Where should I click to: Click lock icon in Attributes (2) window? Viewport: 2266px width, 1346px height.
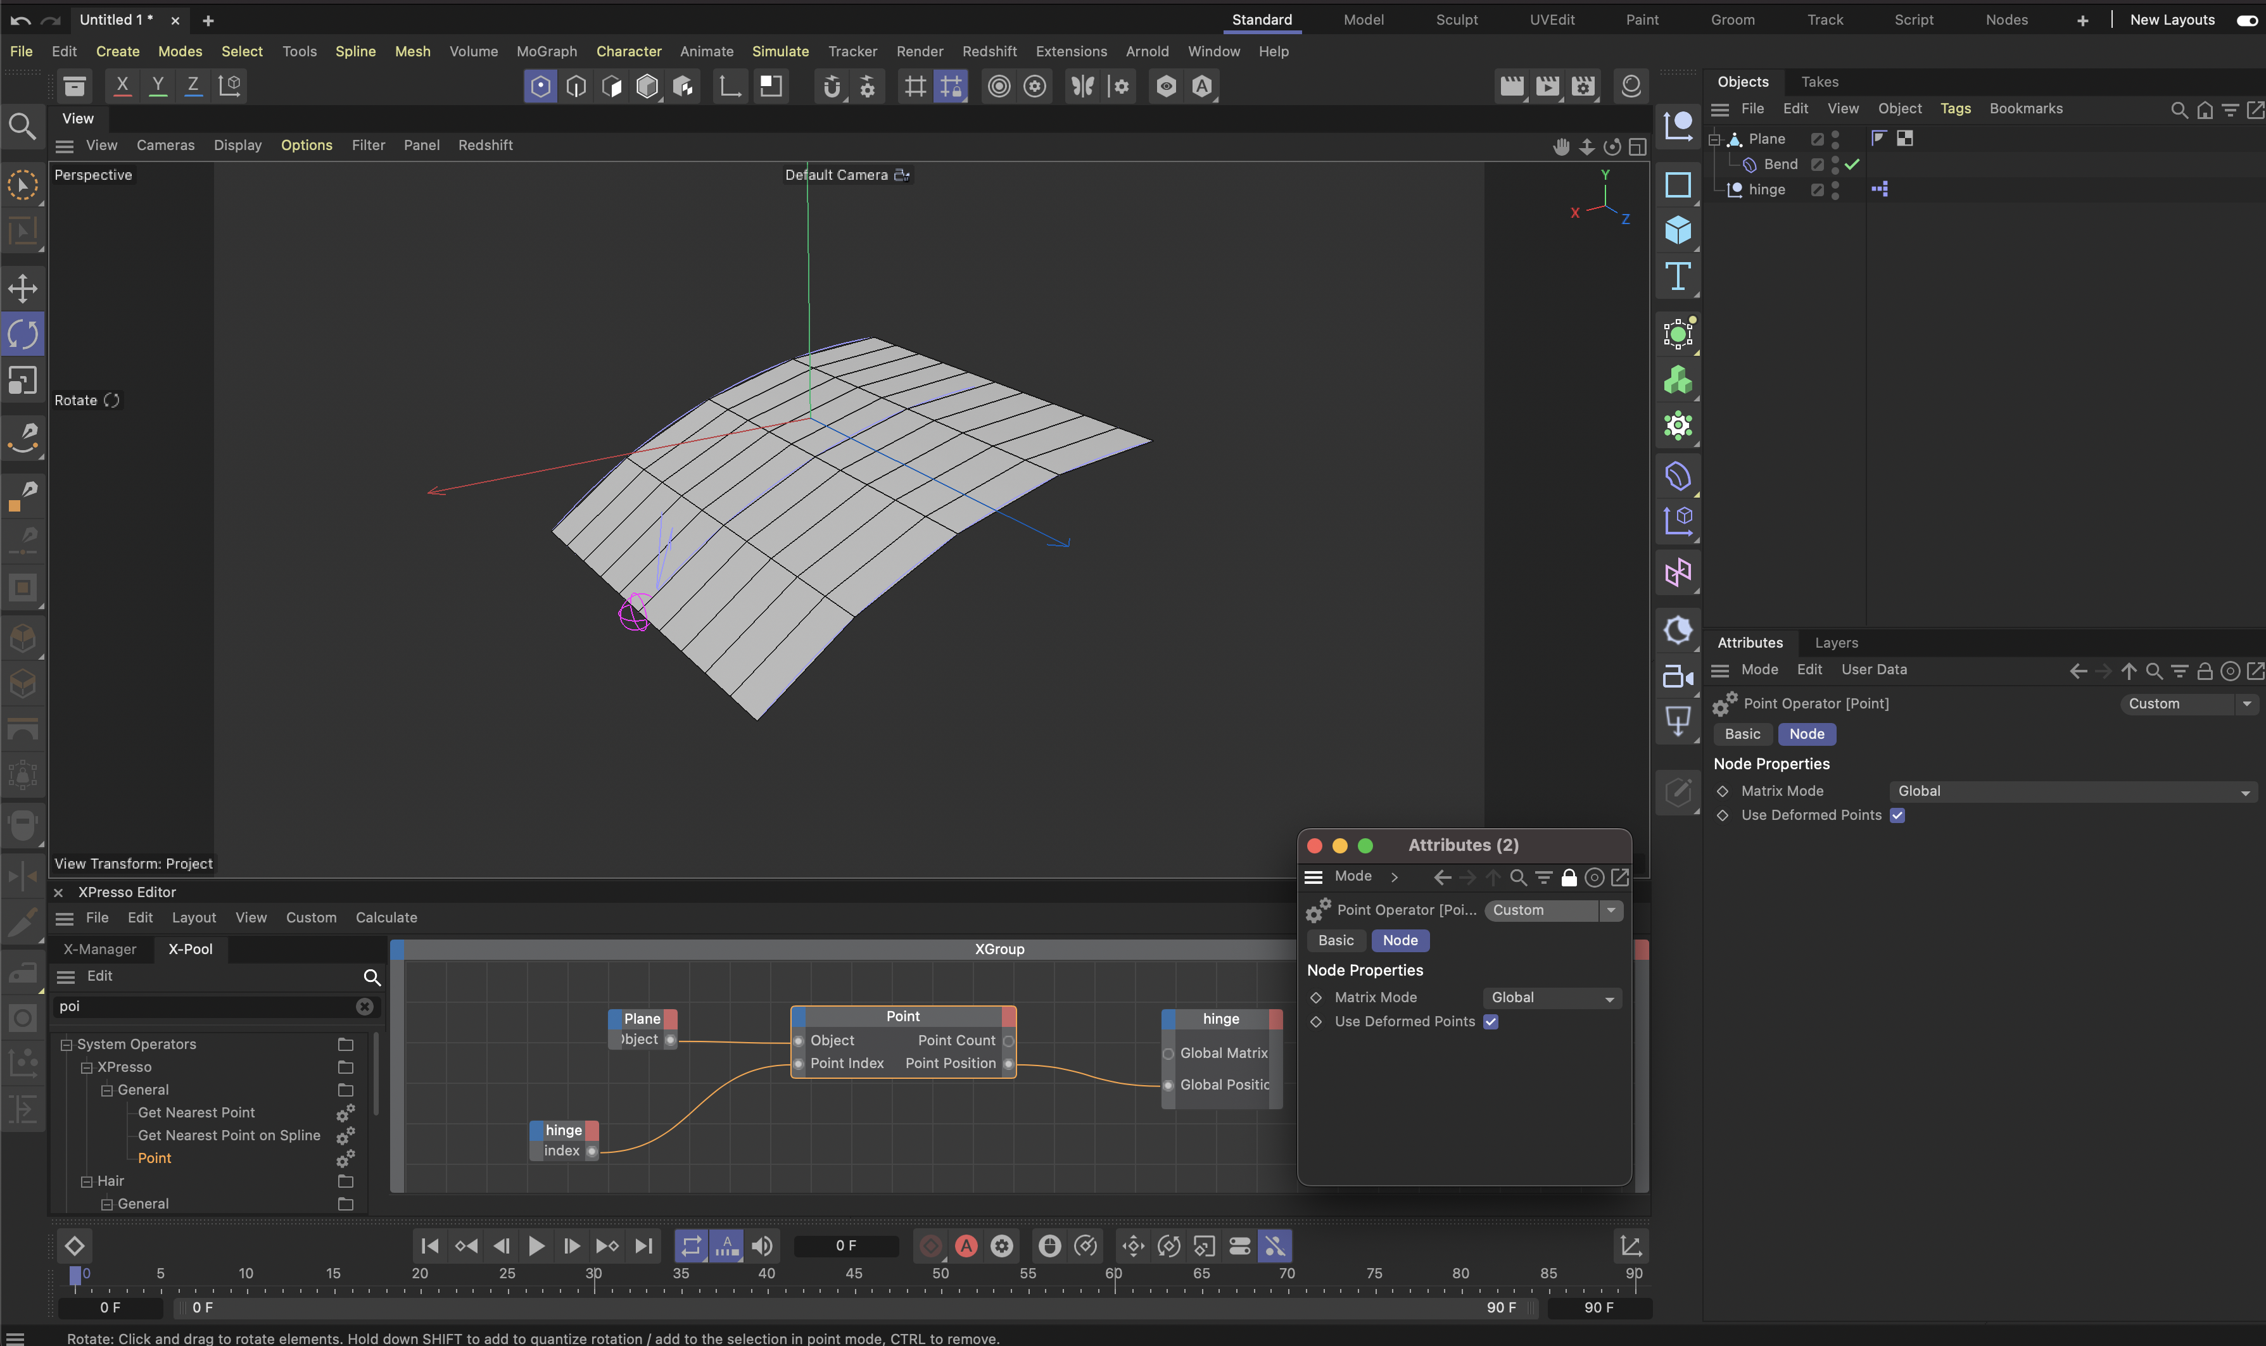click(x=1569, y=877)
